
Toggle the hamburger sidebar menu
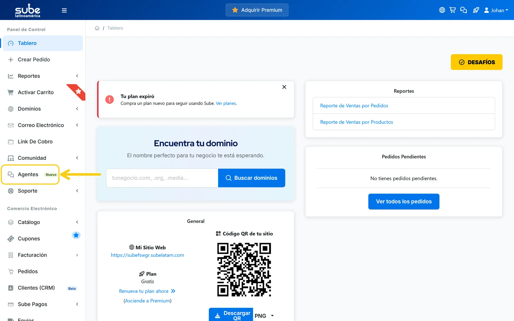64,10
